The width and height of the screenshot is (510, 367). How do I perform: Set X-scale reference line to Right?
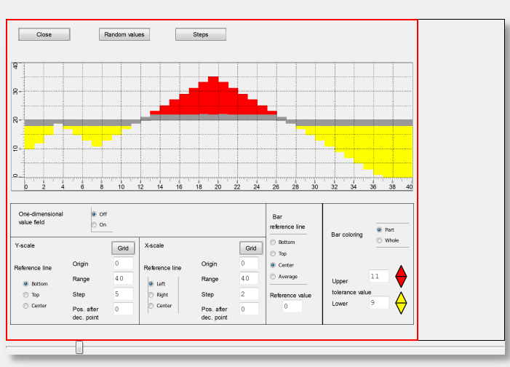tap(151, 295)
